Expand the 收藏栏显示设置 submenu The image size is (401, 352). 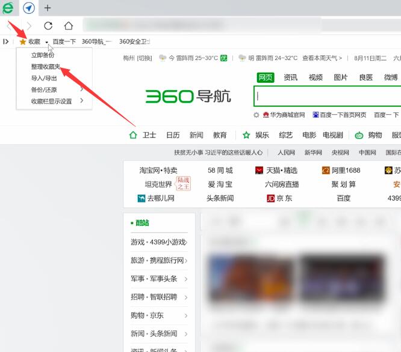[x=54, y=101]
